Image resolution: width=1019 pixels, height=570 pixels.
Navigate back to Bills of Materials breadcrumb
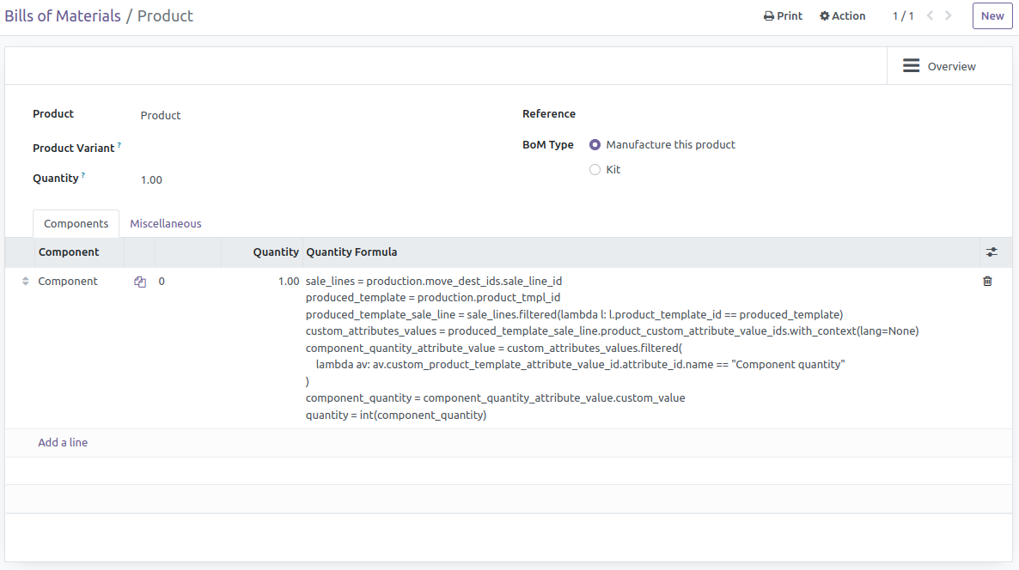[63, 16]
